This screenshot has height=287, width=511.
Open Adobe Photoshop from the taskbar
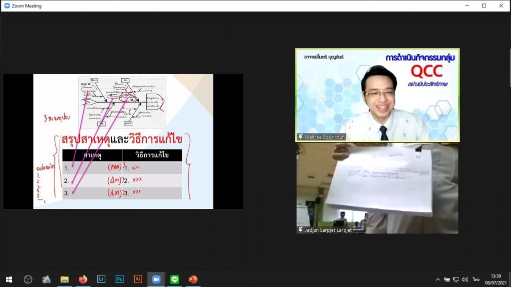pos(120,280)
